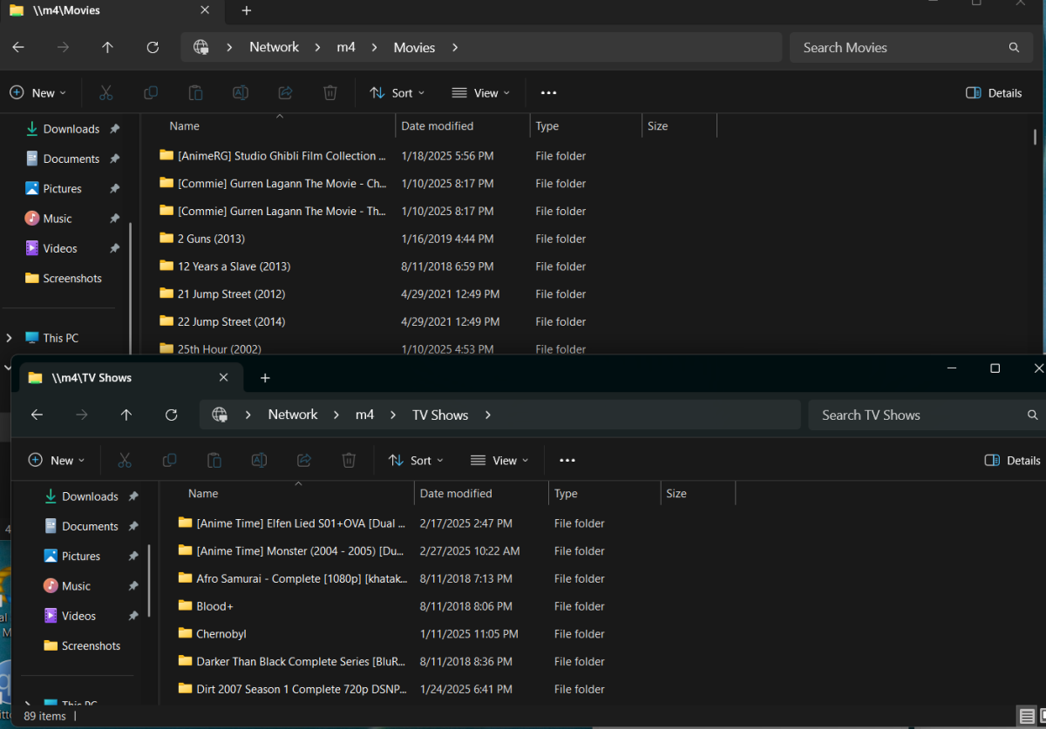Open the See more ellipsis menu

pyautogui.click(x=567, y=460)
